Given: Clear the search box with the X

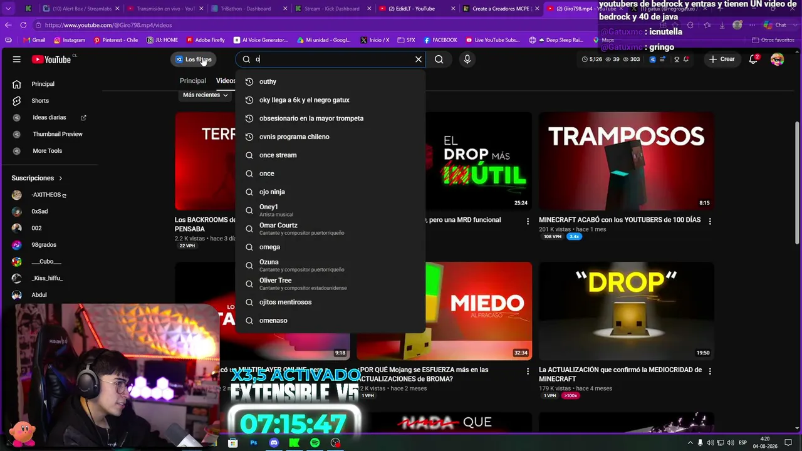Looking at the screenshot, I should [419, 60].
